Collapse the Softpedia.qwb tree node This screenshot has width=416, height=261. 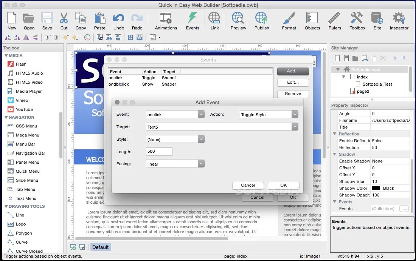tap(338, 70)
